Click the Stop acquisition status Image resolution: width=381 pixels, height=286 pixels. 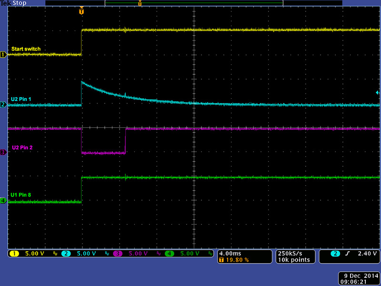coord(19,3)
